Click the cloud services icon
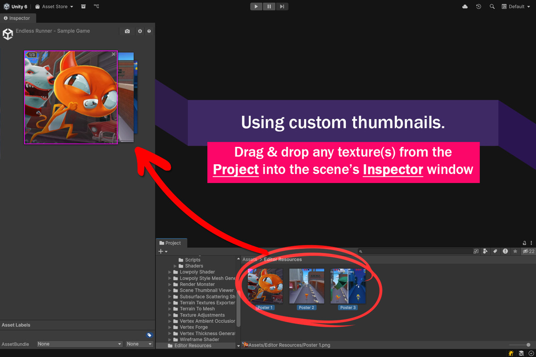536x357 pixels. [465, 7]
